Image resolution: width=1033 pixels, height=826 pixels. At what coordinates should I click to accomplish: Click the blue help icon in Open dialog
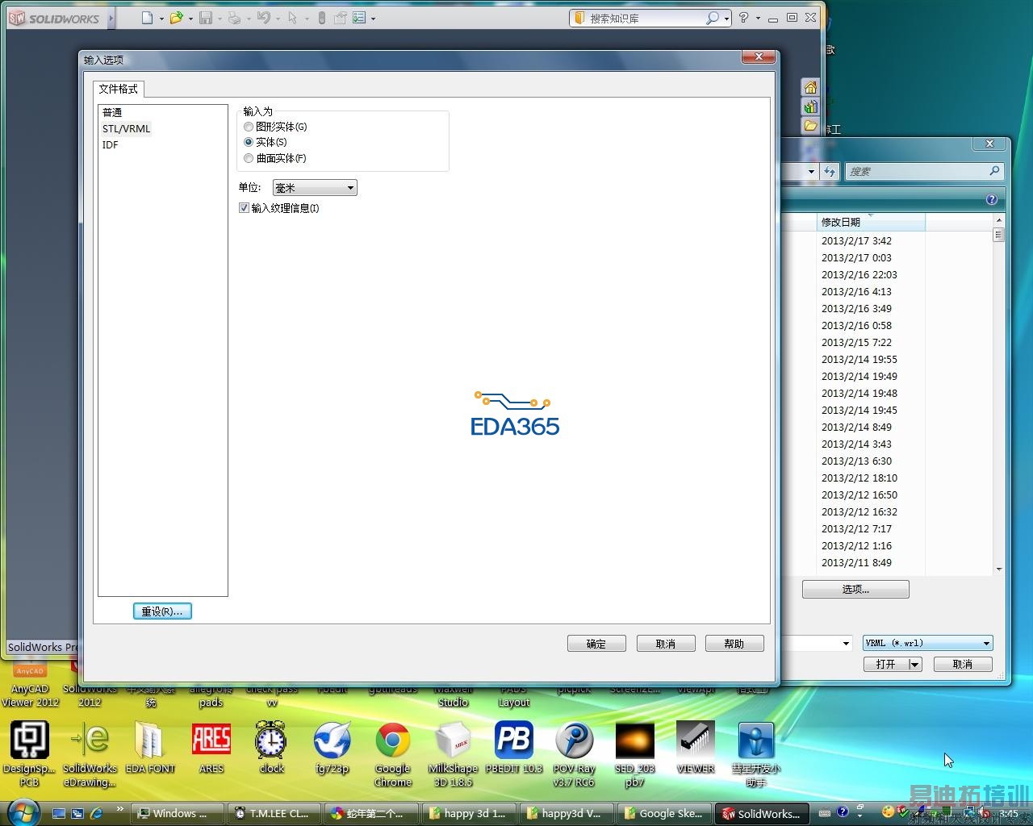point(992,199)
